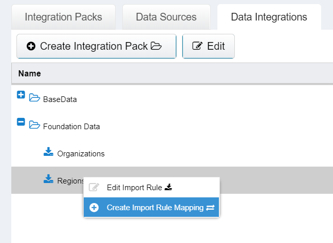
Task: Click the pencil icon on the Edit button
Action: coord(197,46)
